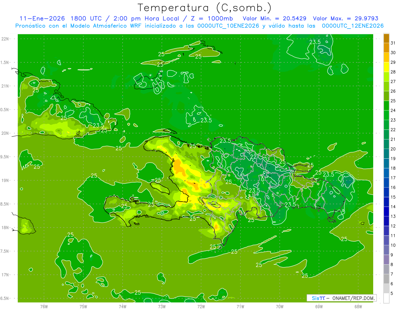This screenshot has width=402, height=311.
Task: Select the top legend color above 31
Action: (x=386, y=38)
